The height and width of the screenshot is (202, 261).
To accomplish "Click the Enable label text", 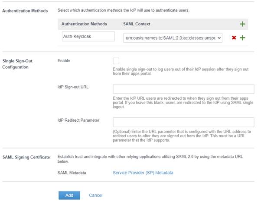I will (x=64, y=61).
